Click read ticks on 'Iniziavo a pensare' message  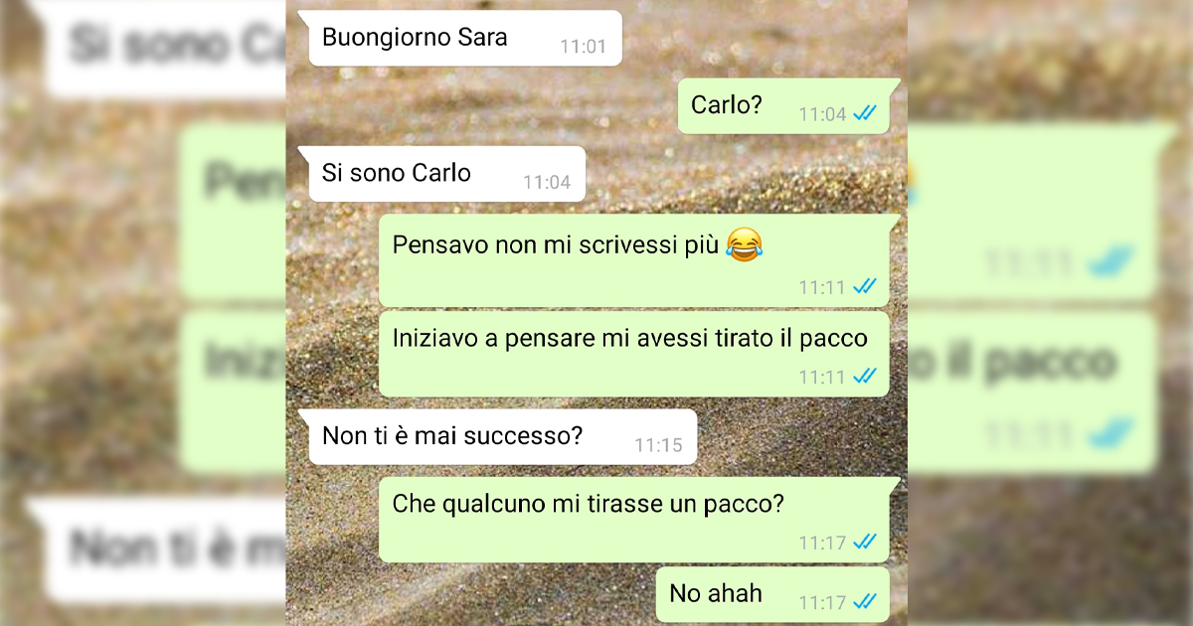pyautogui.click(x=864, y=377)
